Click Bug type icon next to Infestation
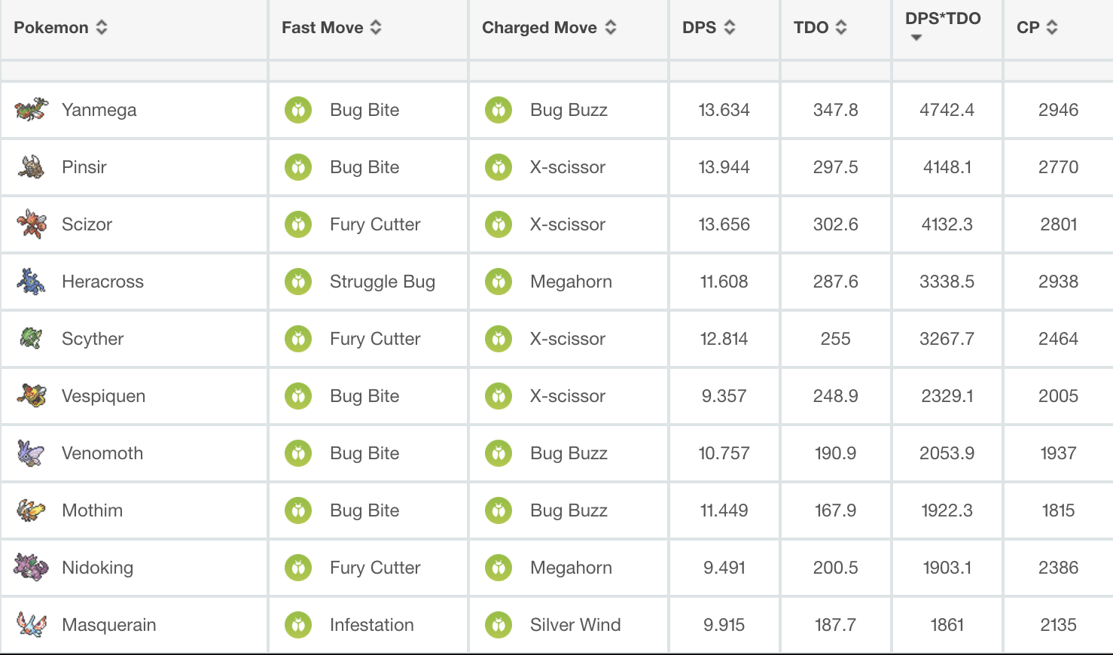Screen dimensions: 1113x655 pos(298,625)
